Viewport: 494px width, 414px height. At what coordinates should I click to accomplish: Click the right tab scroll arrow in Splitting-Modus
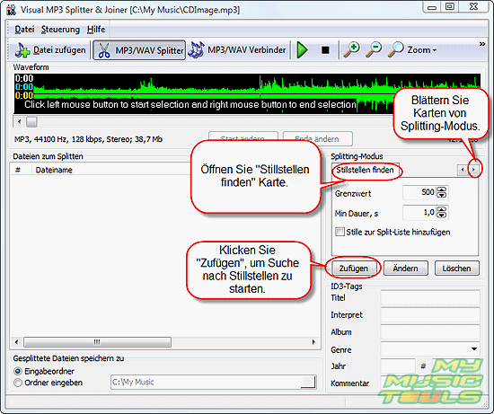(473, 170)
